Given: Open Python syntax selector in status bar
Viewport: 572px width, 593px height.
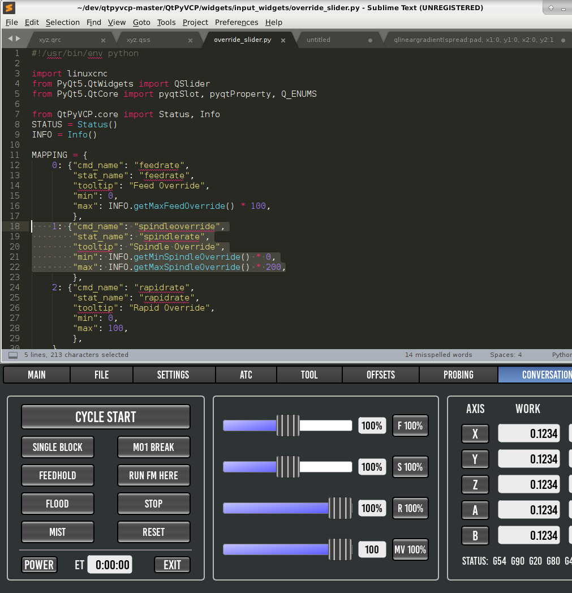Looking at the screenshot, I should [561, 355].
